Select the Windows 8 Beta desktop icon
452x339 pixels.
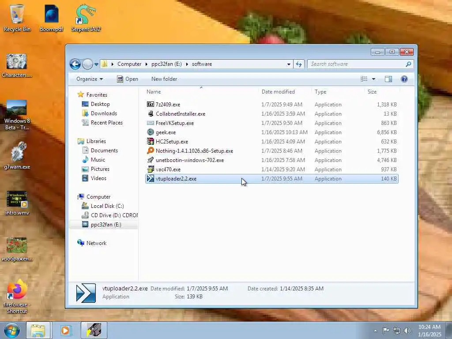[17, 115]
